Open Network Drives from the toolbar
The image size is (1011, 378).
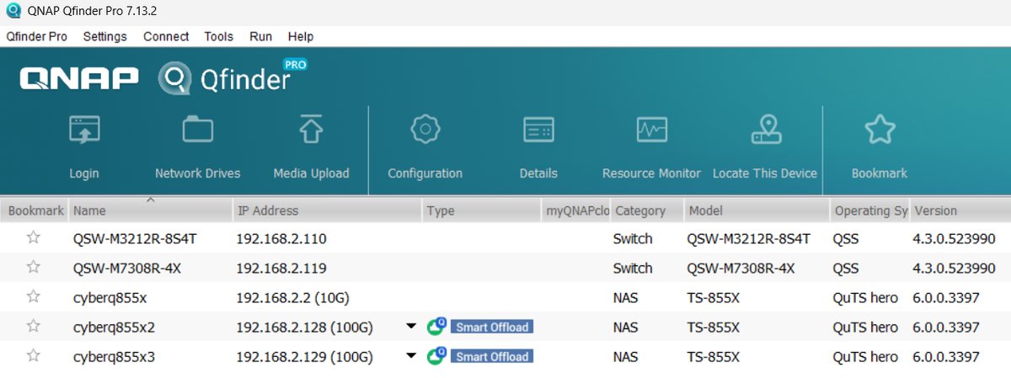pyautogui.click(x=197, y=131)
